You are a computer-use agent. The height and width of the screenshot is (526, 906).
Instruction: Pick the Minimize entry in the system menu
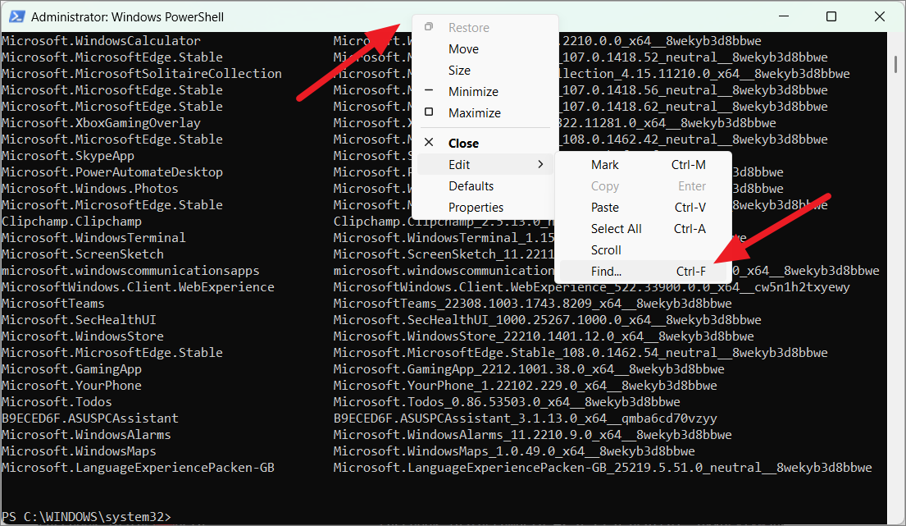485,92
